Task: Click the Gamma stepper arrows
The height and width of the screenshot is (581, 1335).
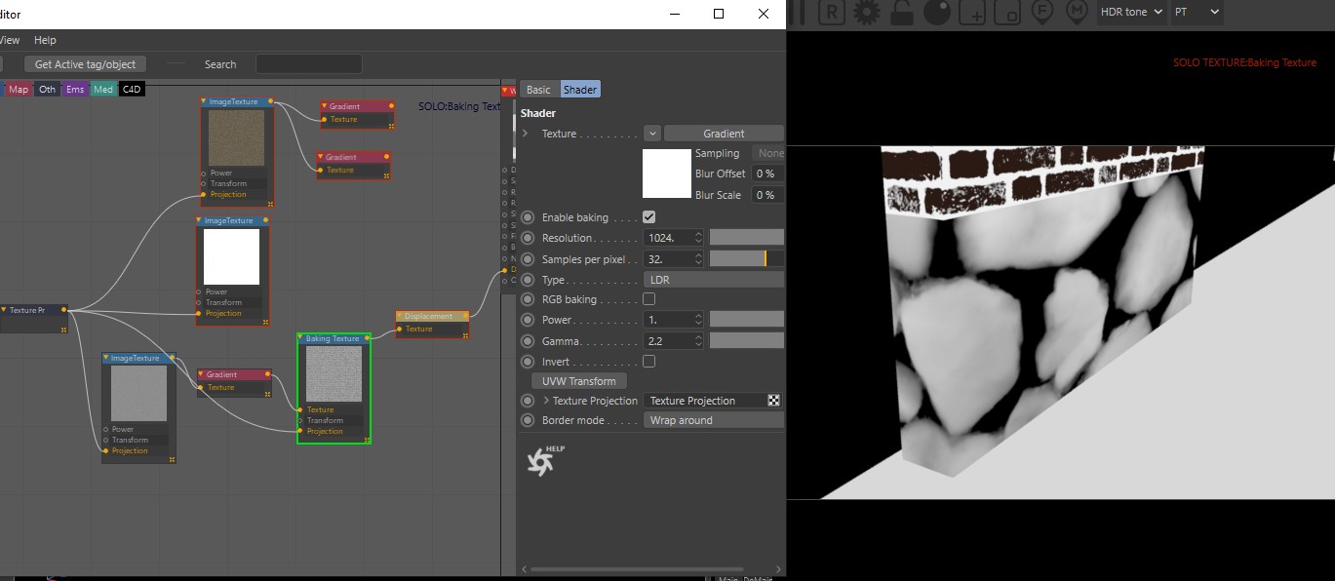Action: [x=698, y=341]
